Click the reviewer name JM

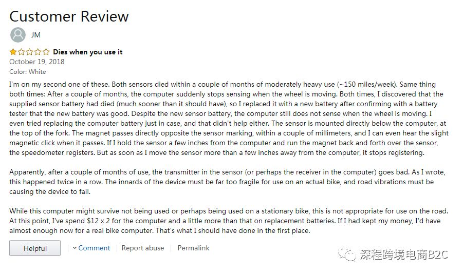tap(36, 35)
